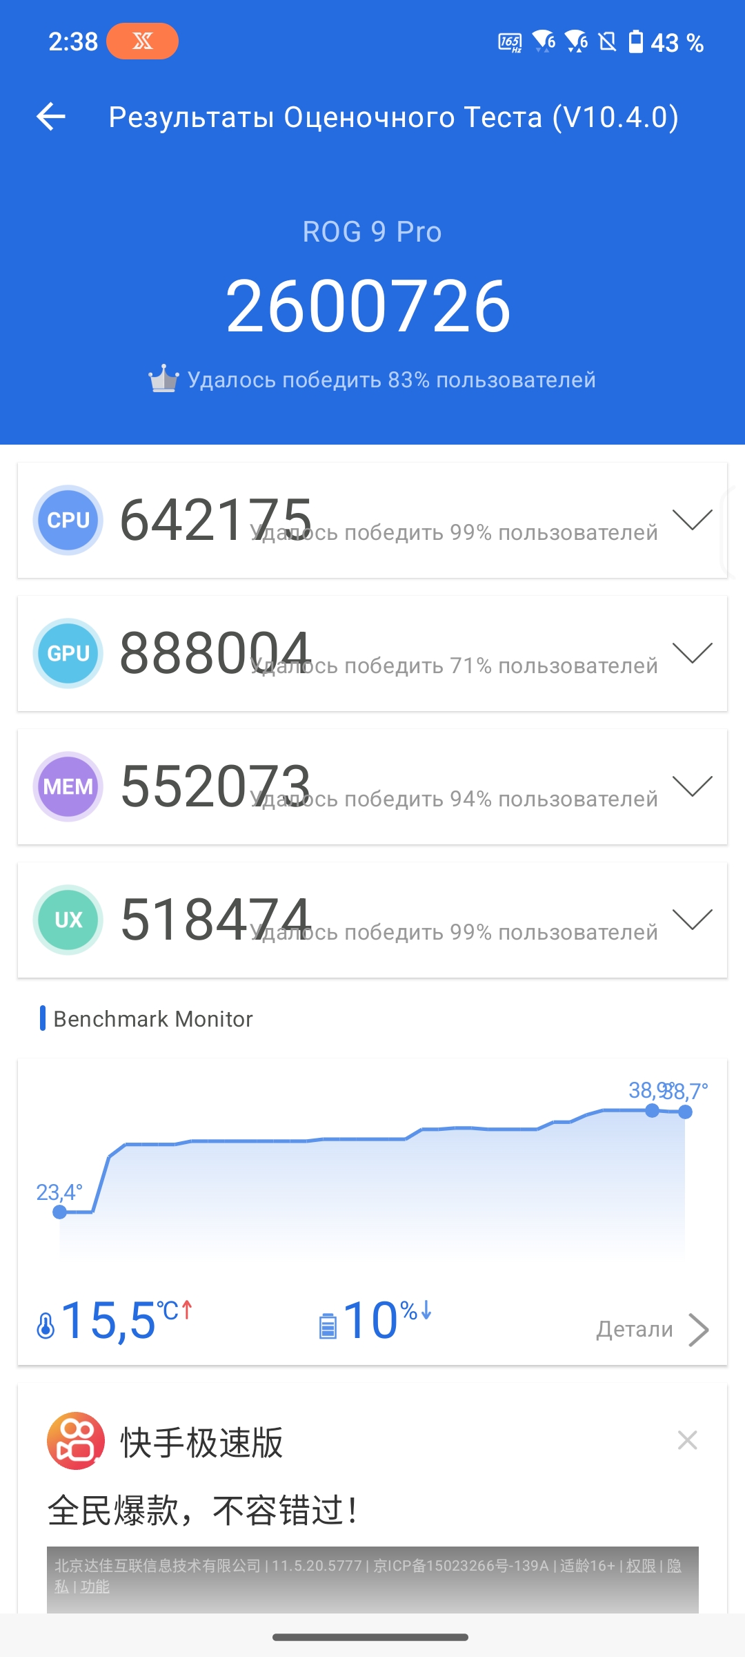Tap the ROG 9 Pro device name
Viewport: 745px width, 1657px height.
point(372,232)
